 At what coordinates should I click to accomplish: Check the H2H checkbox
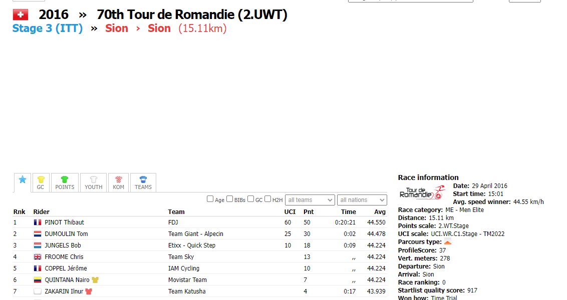(268, 199)
